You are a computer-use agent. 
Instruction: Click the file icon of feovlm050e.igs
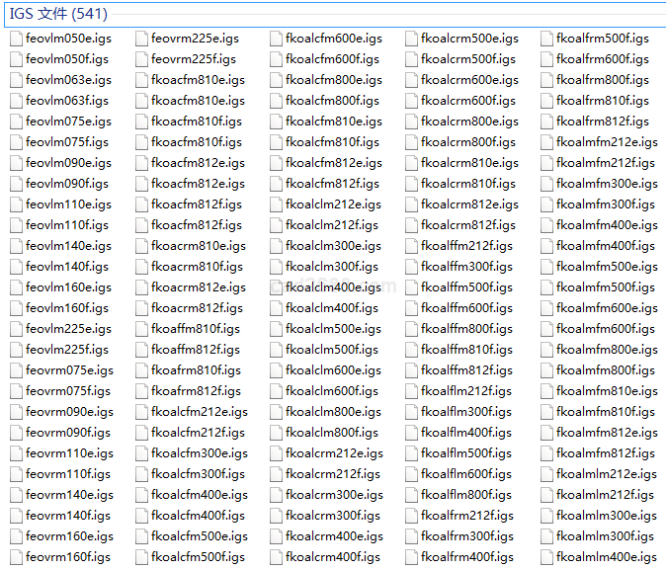16,39
